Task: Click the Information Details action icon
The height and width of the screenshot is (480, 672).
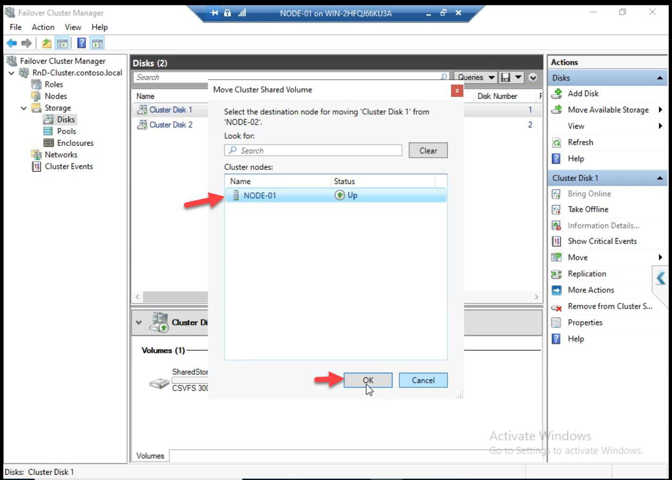Action: [556, 226]
